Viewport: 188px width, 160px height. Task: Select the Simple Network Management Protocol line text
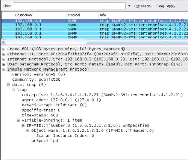point(48,69)
